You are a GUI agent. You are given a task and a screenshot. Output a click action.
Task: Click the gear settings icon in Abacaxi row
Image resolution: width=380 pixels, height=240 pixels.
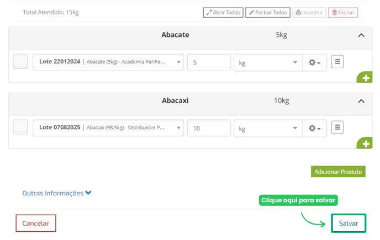315,128
